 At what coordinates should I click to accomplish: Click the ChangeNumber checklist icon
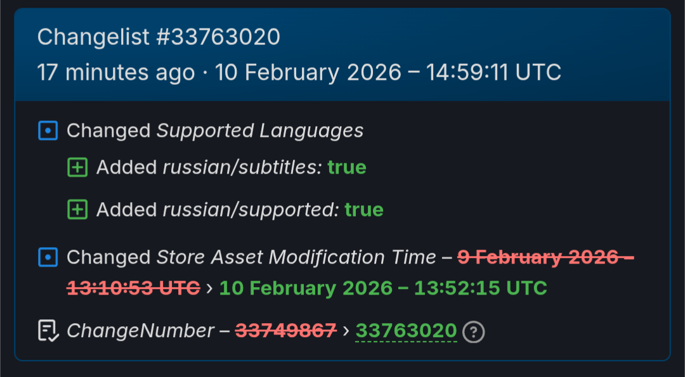48,331
